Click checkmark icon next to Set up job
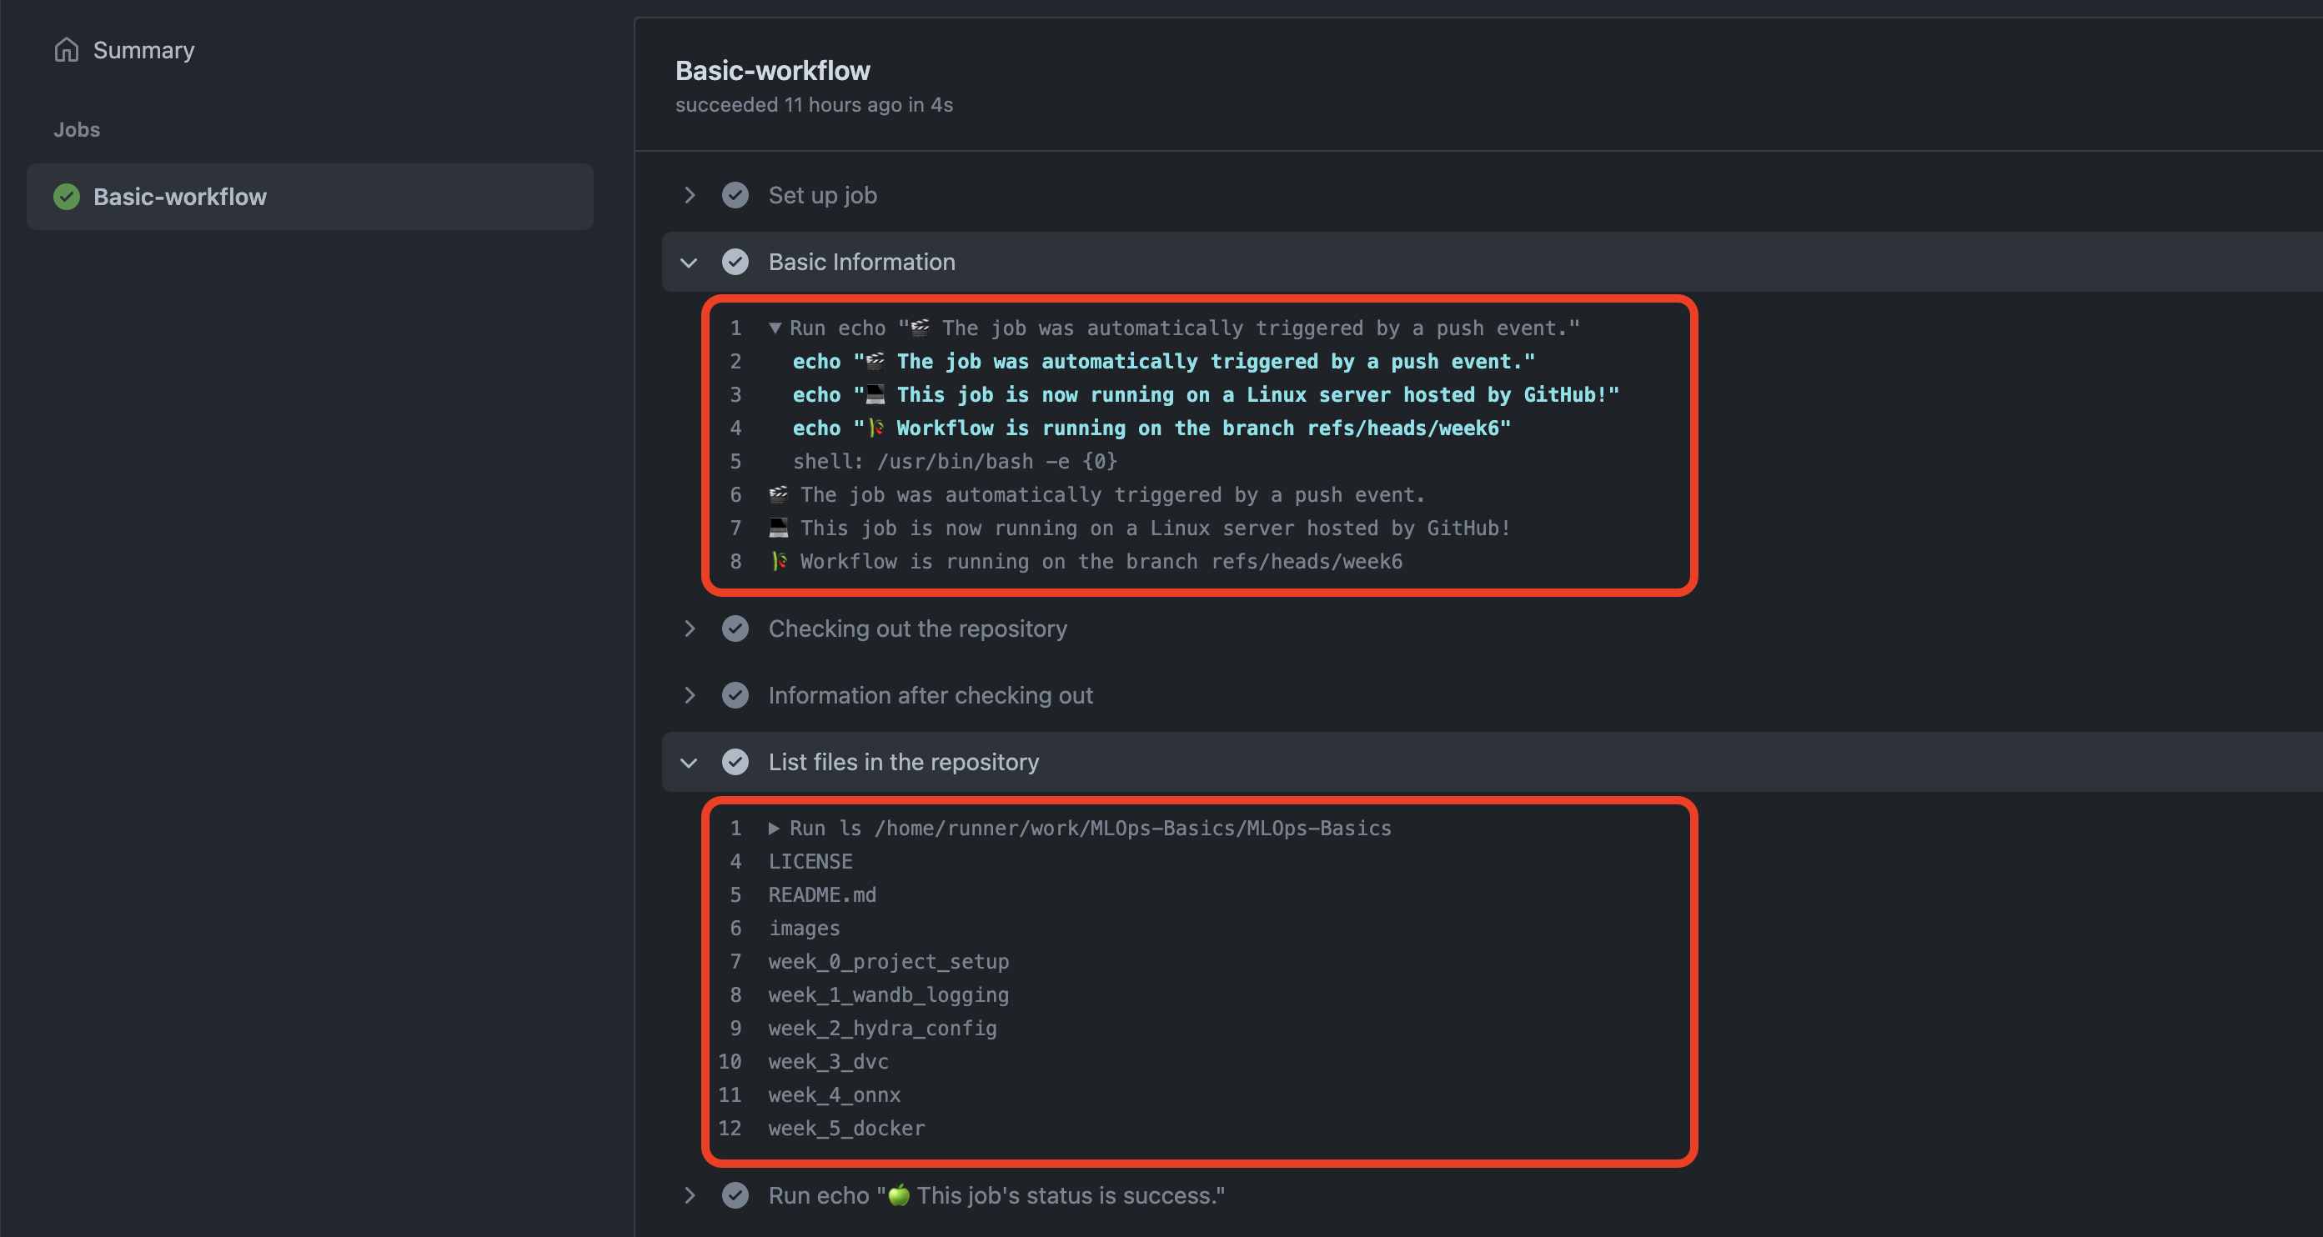The width and height of the screenshot is (2323, 1237). [x=735, y=195]
